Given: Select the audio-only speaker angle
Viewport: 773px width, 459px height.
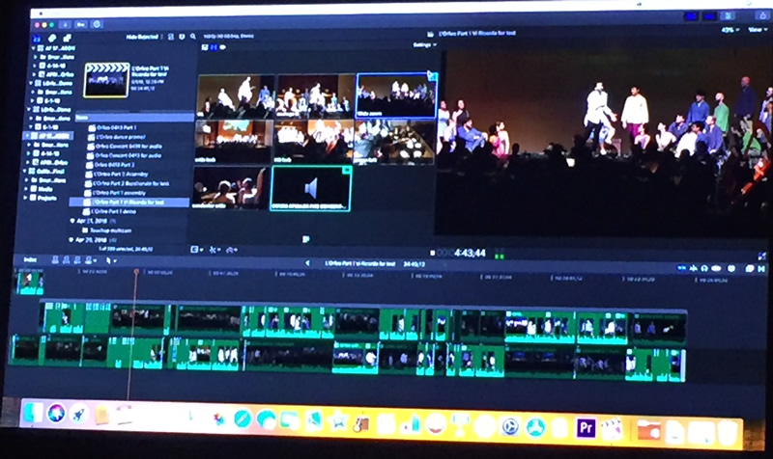Looking at the screenshot, I should (310, 188).
